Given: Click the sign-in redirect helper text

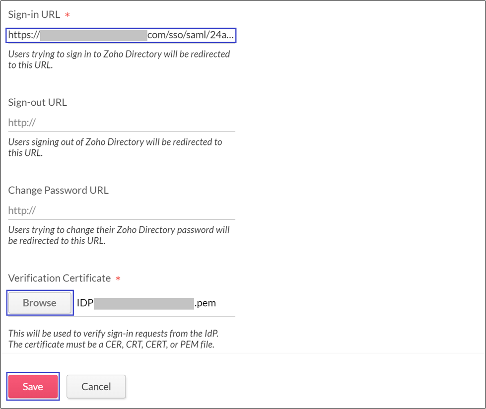Looking at the screenshot, I should tap(119, 59).
